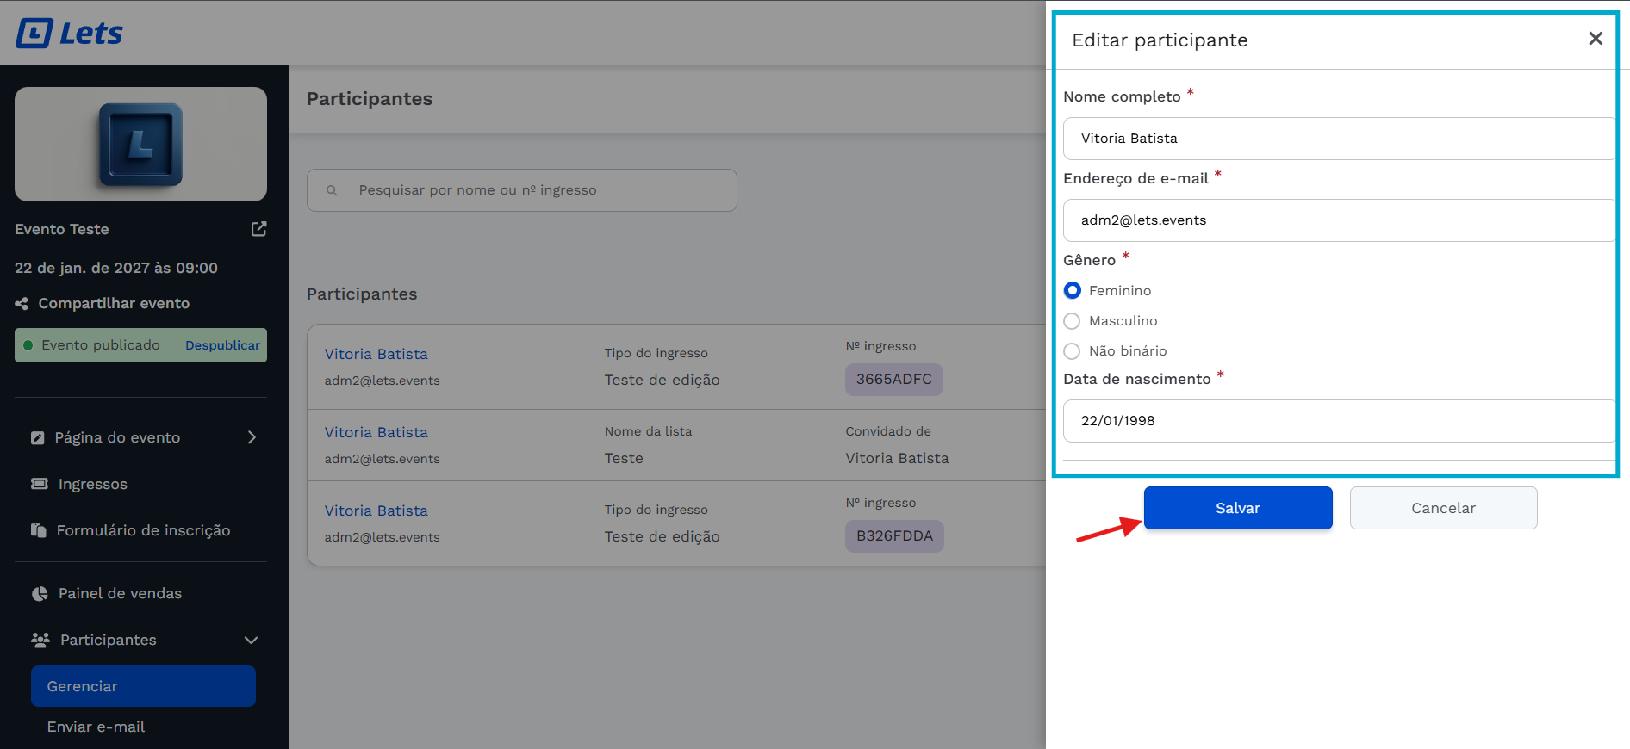
Task: Select the Feminino gender option
Action: click(x=1073, y=291)
